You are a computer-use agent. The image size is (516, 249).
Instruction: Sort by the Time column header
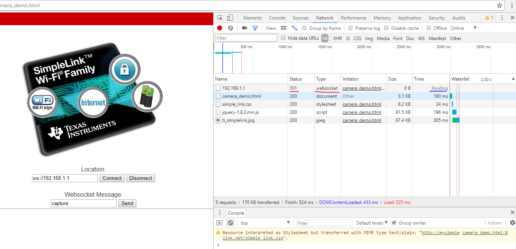click(431, 79)
